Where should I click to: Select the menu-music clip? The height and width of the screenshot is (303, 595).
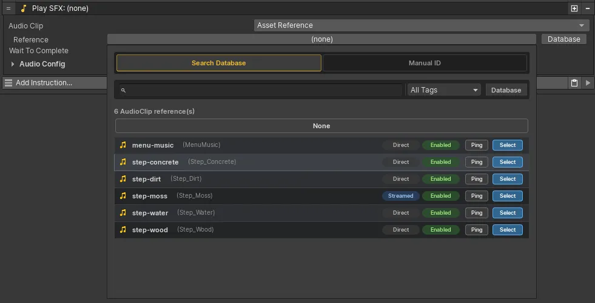click(x=507, y=145)
